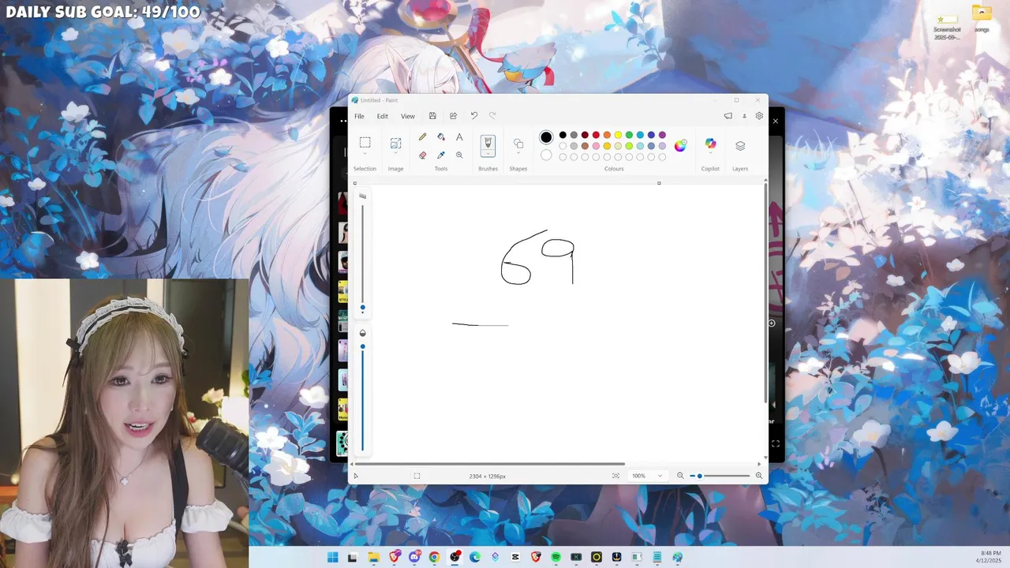Pick the orange colour swatch
This screenshot has width=1010, height=568.
point(607,135)
